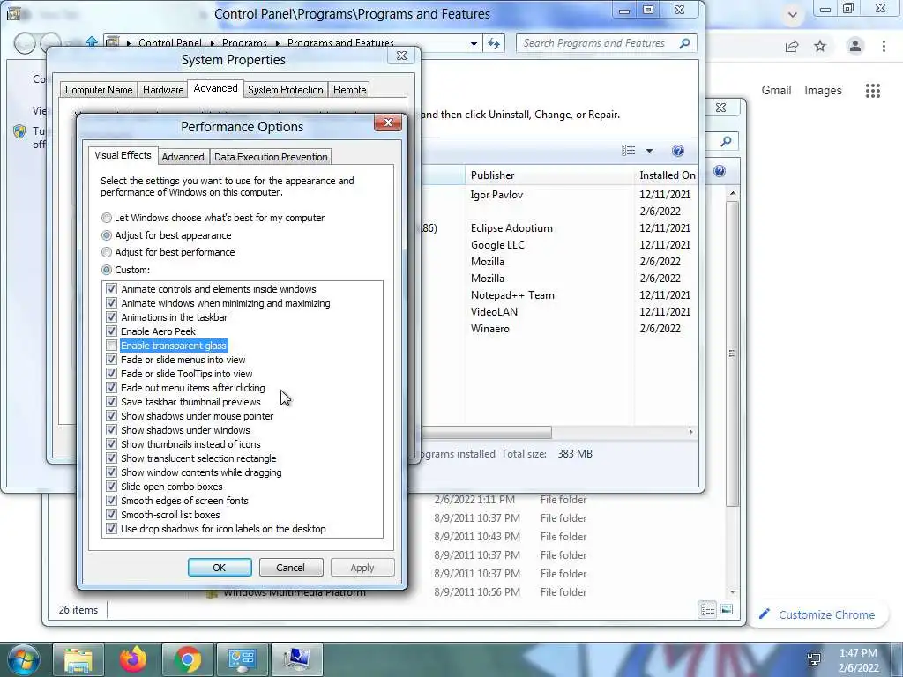Screen dimensions: 903x677
Task: Open the Google apps grid icon
Action: (x=872, y=91)
